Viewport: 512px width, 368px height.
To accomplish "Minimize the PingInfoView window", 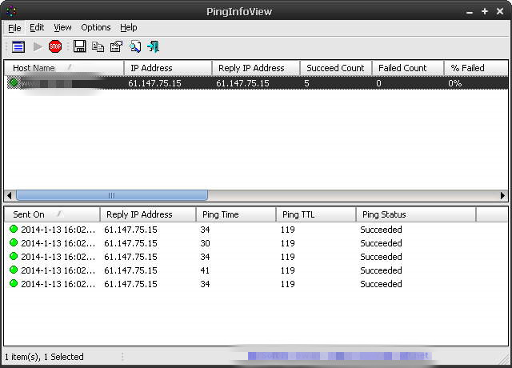I will pyautogui.click(x=470, y=13).
